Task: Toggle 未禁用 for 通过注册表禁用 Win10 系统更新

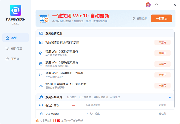Action: pyautogui.click(x=163, y=86)
